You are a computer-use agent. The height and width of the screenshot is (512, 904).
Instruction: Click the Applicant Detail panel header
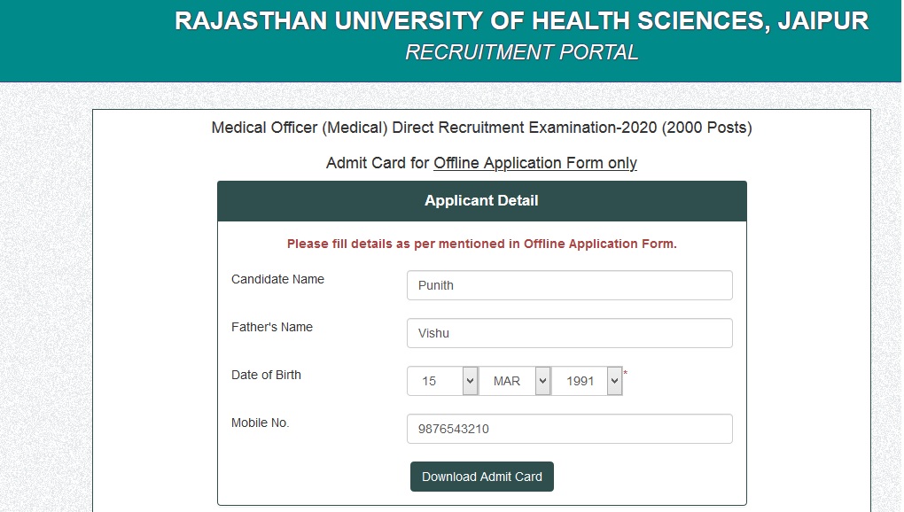click(482, 201)
